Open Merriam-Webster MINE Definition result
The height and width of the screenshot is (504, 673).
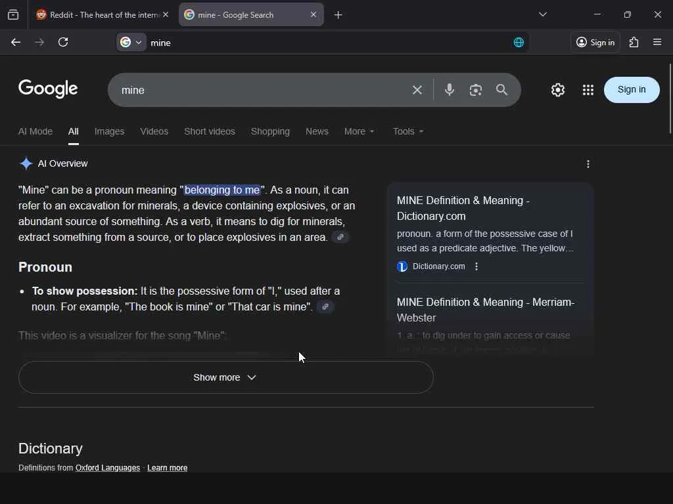point(486,310)
